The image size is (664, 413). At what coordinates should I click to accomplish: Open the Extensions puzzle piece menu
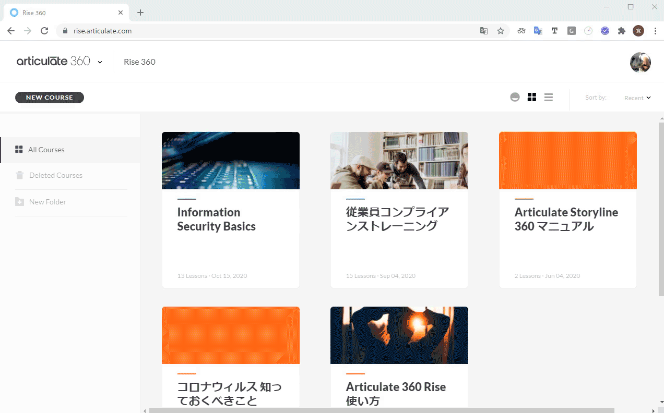pyautogui.click(x=622, y=31)
